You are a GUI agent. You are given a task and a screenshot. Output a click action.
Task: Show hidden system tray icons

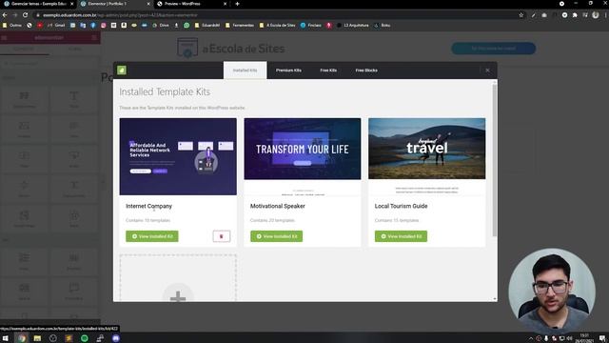pos(531,338)
